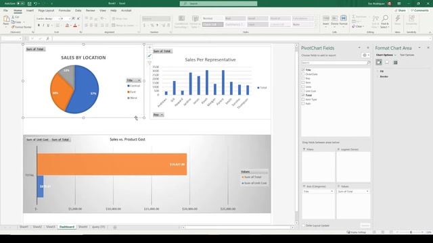This screenshot has width=433, height=243.
Task: Select Effects icon in Format Chart Area
Action: click(387, 63)
